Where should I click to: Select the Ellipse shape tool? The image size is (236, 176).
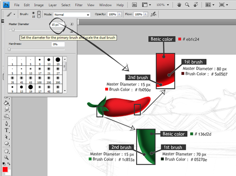pos(7,143)
